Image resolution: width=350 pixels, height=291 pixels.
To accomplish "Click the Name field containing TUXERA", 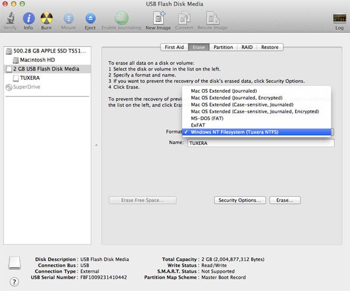I will [x=261, y=143].
